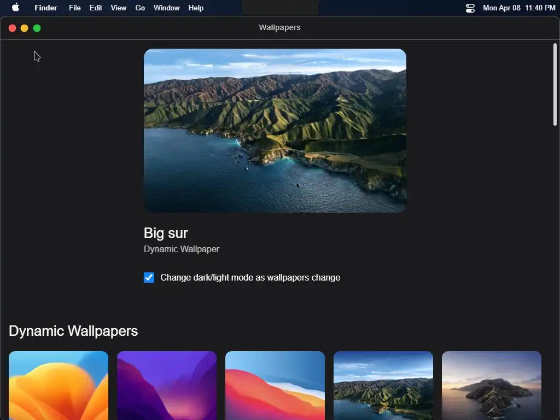Open the Window menu
Image resolution: width=560 pixels, height=420 pixels.
pos(166,8)
